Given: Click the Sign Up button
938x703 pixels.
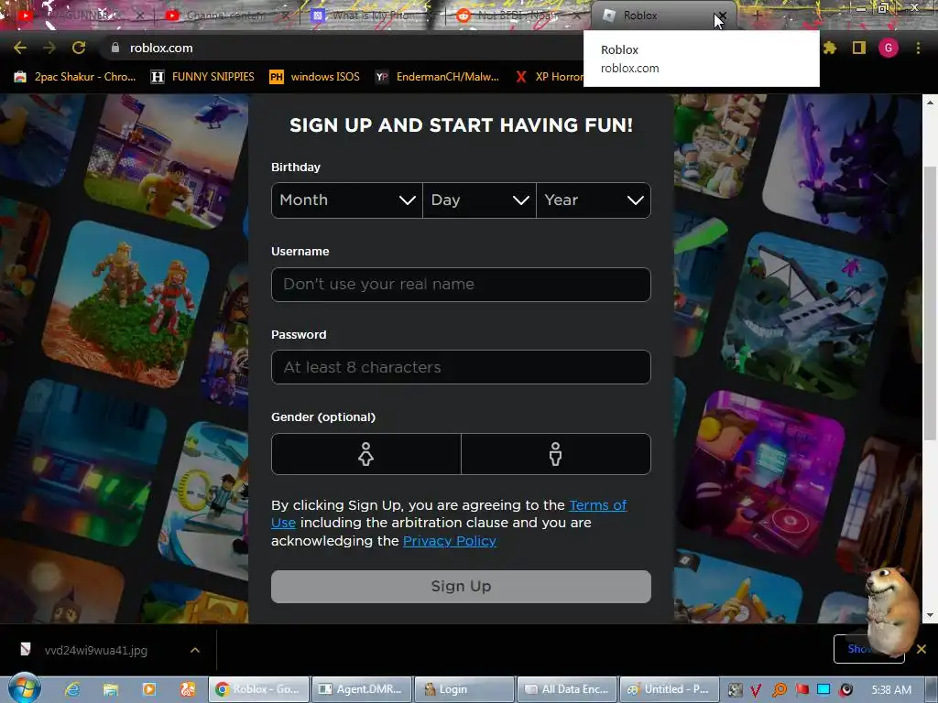Looking at the screenshot, I should 461,587.
